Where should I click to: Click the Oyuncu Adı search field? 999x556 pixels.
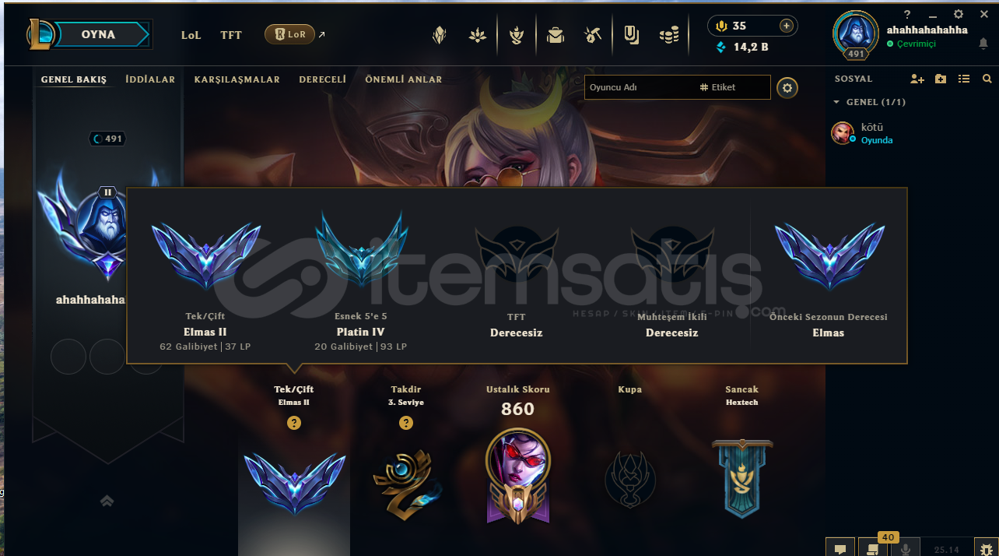tap(640, 87)
